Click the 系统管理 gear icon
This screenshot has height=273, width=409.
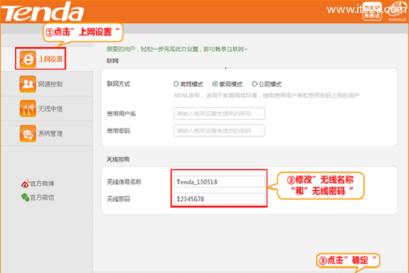(28, 133)
